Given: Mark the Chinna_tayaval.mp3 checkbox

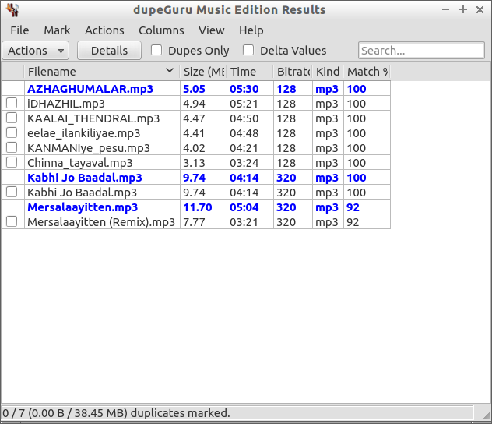Looking at the screenshot, I should (x=12, y=162).
